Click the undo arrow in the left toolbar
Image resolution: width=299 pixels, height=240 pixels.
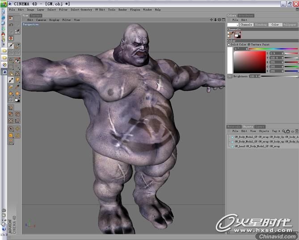(11, 25)
